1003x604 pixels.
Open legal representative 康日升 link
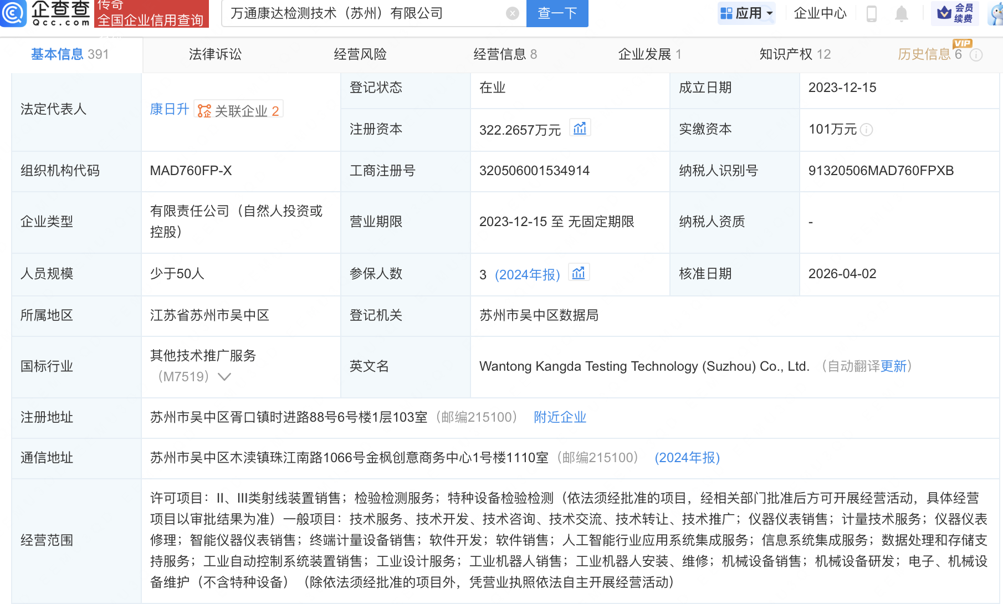point(169,109)
